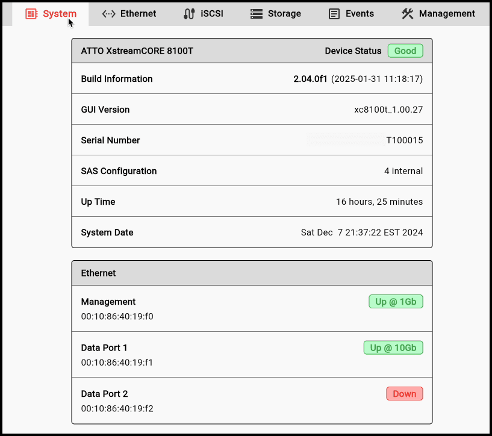Switch to the Ethernet tab
Screen dimensions: 492x436
coord(138,14)
